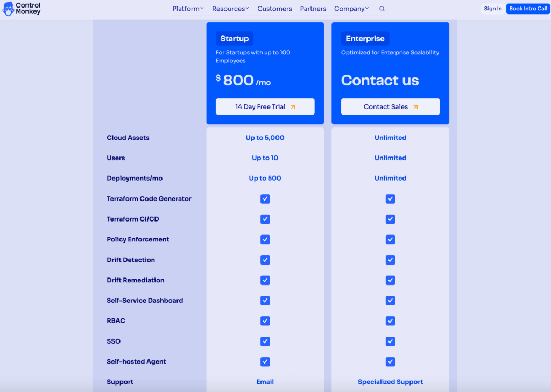This screenshot has width=551, height=392.
Task: Click Enterprise SSO checkmark
Action: point(390,341)
